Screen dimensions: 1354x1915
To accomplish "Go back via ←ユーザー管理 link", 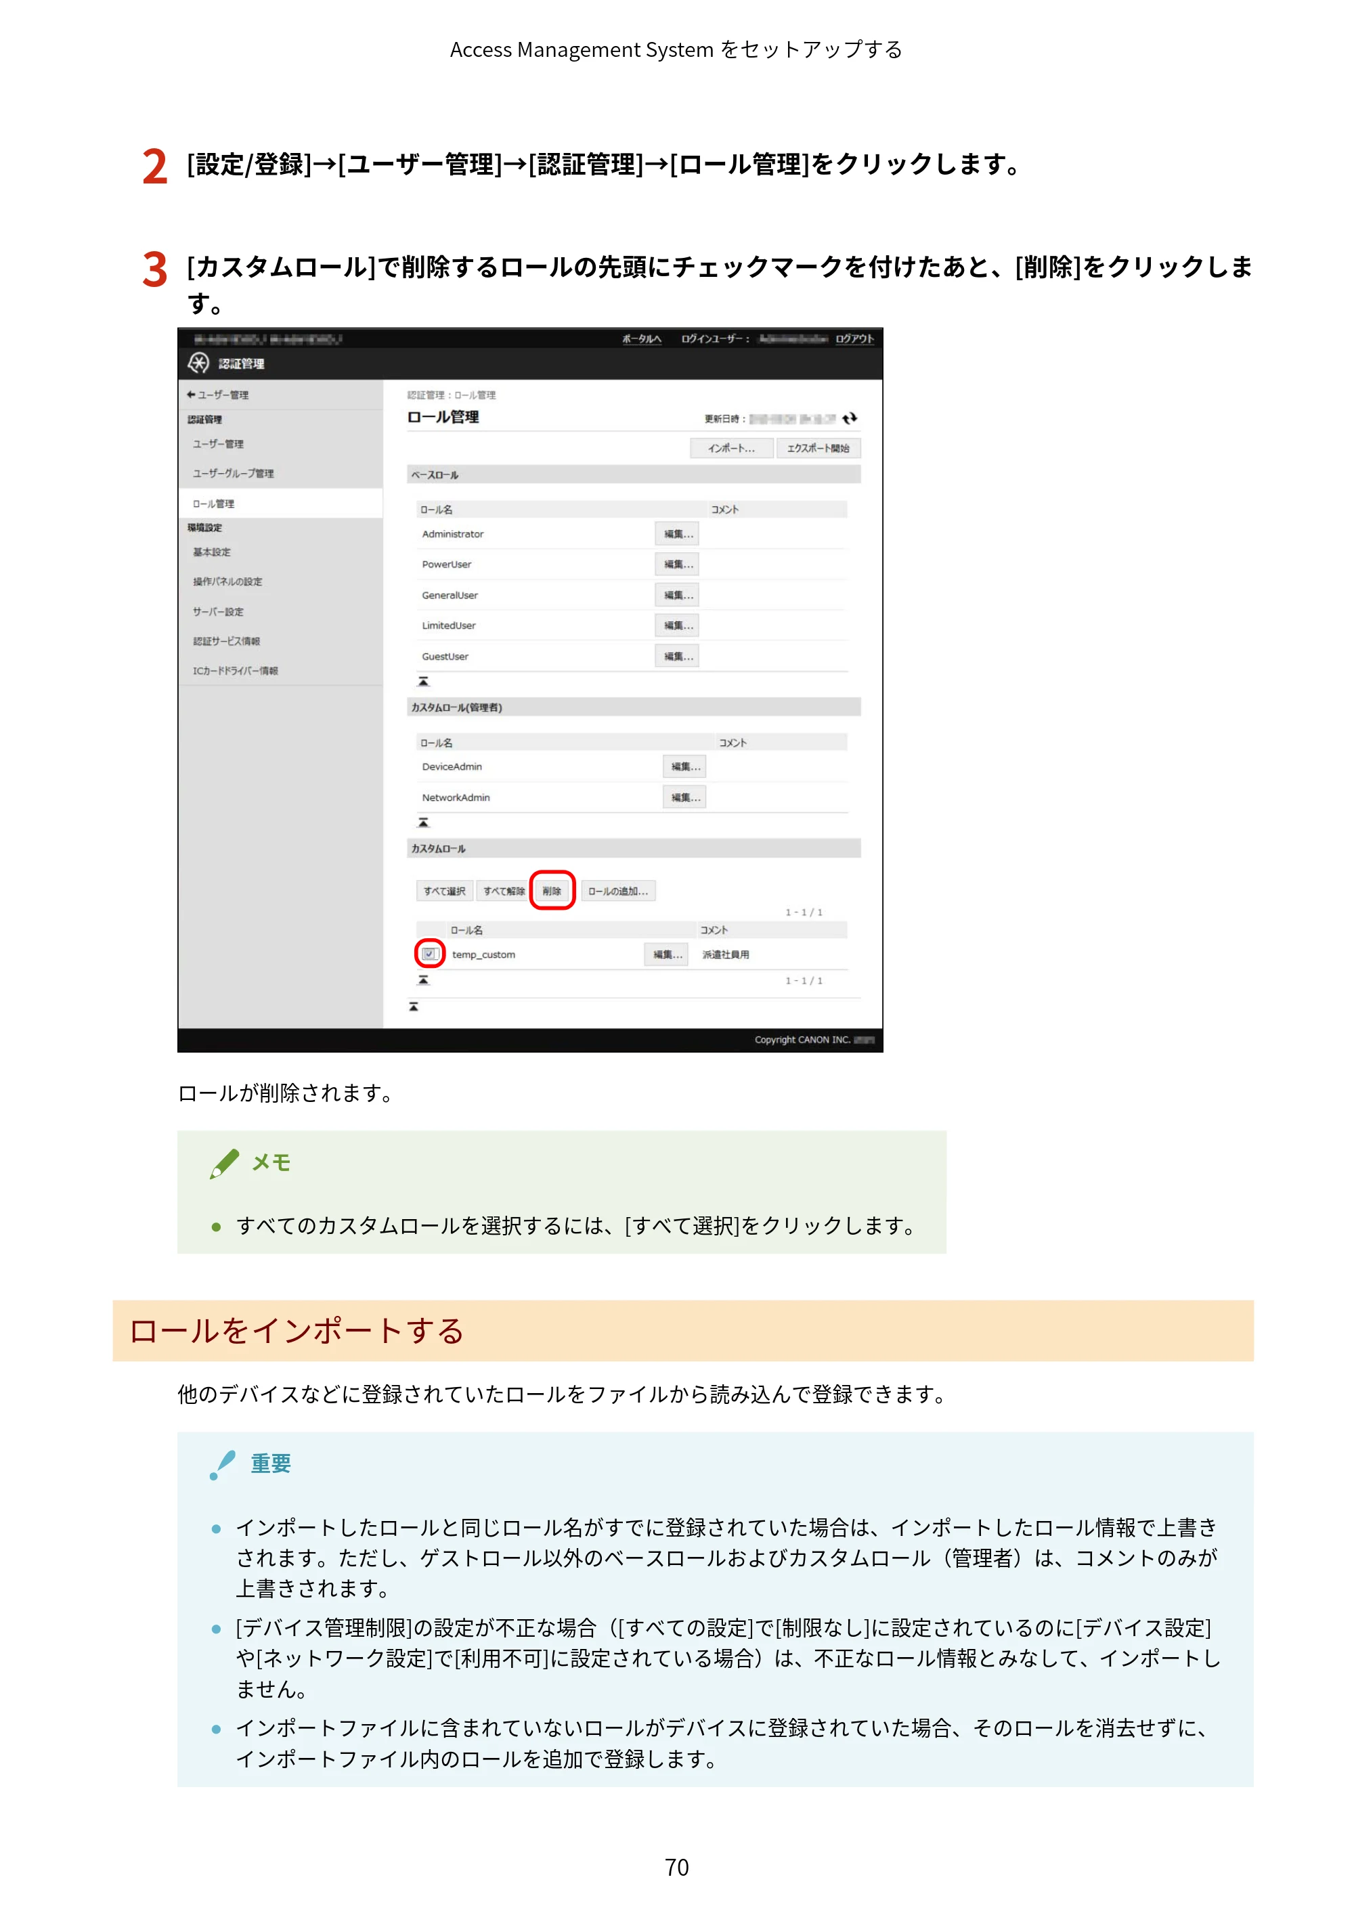I will click(x=218, y=395).
